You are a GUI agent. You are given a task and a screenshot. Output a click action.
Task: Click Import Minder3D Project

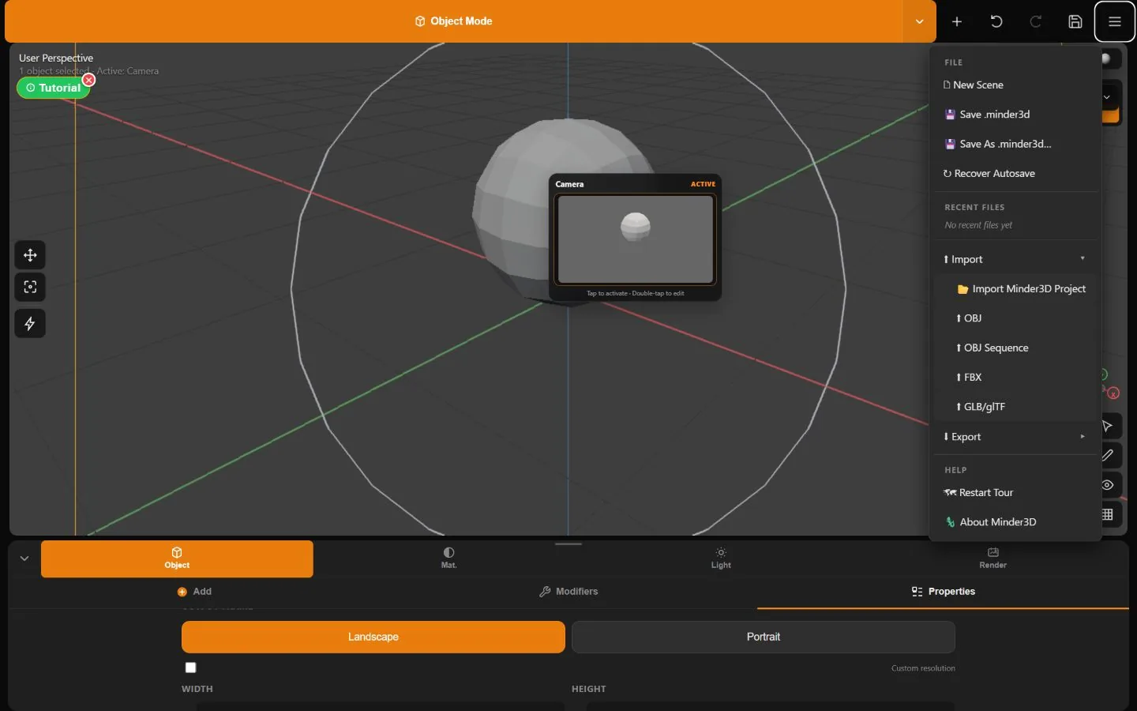point(1021,289)
